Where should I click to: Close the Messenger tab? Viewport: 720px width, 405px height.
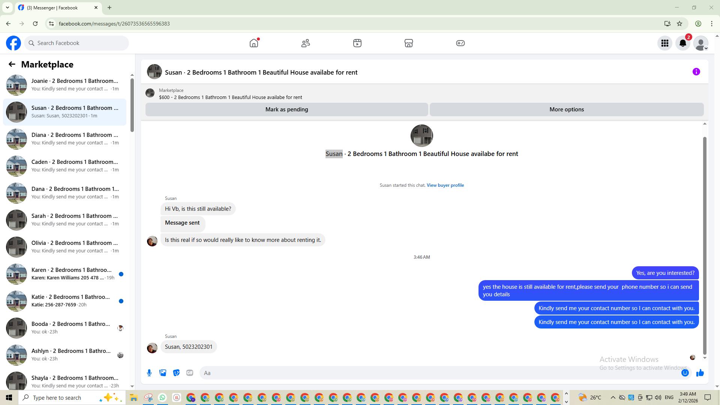point(96,7)
